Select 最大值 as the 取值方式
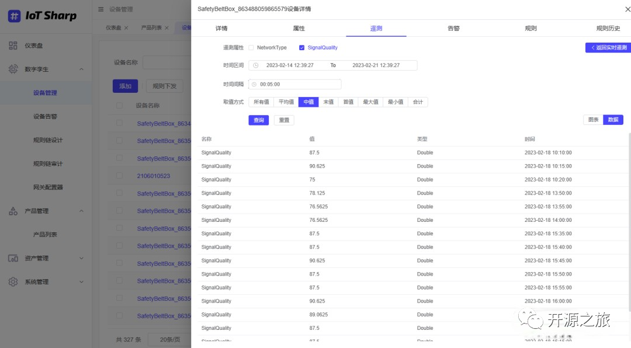The height and width of the screenshot is (348, 631). pyautogui.click(x=370, y=101)
